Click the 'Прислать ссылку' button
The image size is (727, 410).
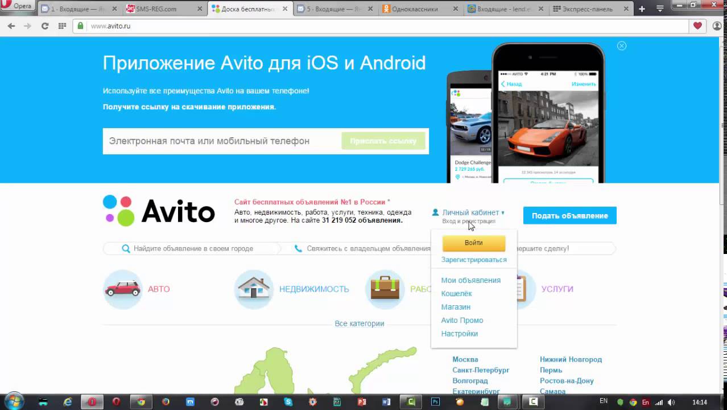(383, 141)
